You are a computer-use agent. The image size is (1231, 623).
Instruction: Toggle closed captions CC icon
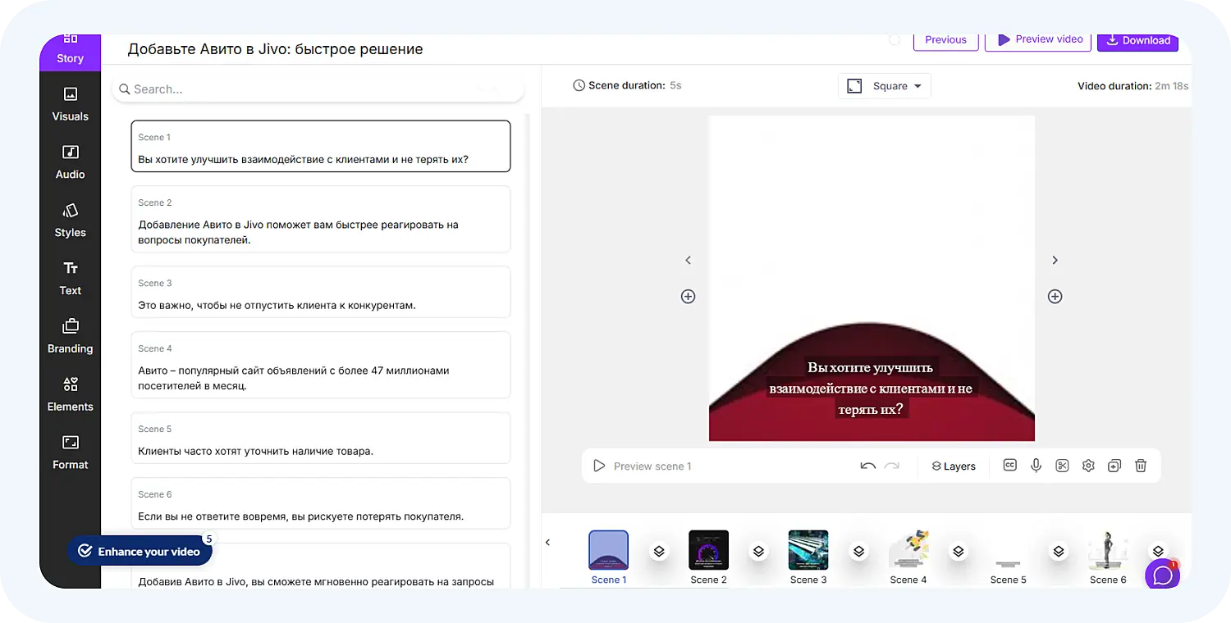coord(1009,466)
